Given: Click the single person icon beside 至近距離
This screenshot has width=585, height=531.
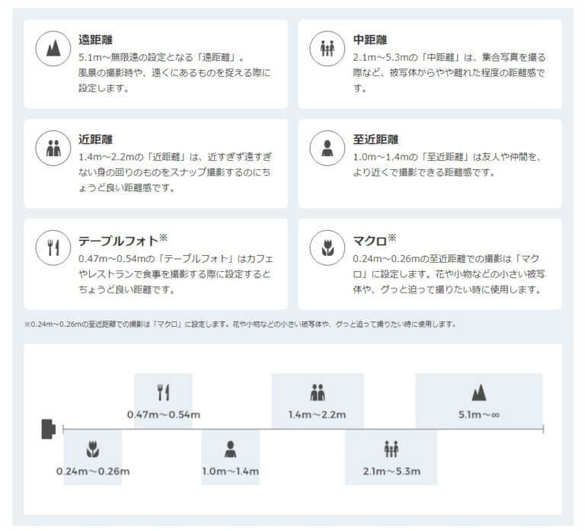Looking at the screenshot, I should 328,149.
